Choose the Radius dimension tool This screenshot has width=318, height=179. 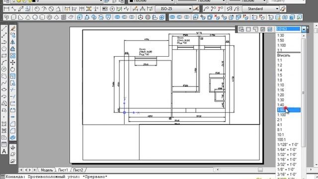37,9
